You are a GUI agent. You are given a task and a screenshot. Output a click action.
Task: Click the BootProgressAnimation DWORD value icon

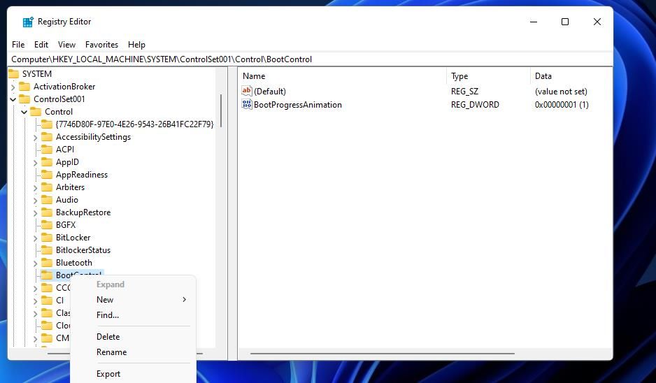point(247,104)
